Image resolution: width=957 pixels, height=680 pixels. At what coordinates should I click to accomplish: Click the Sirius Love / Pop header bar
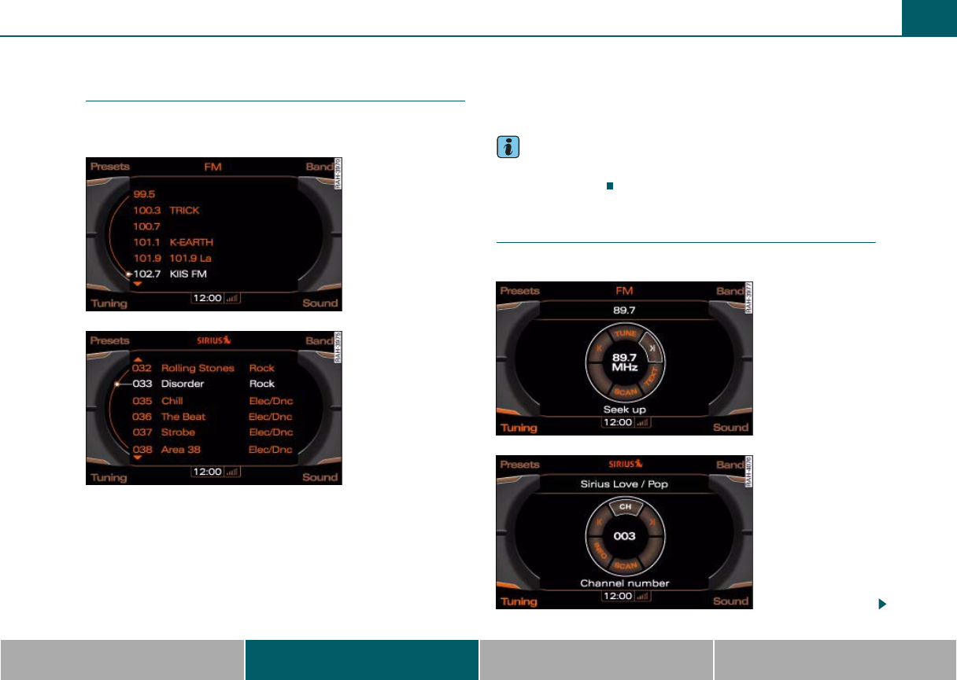pyautogui.click(x=624, y=484)
